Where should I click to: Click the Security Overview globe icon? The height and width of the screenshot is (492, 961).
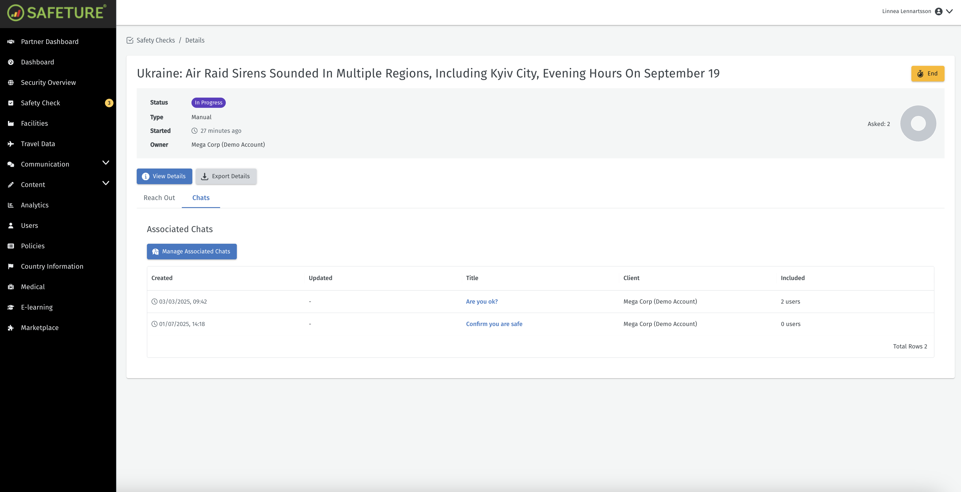(11, 83)
